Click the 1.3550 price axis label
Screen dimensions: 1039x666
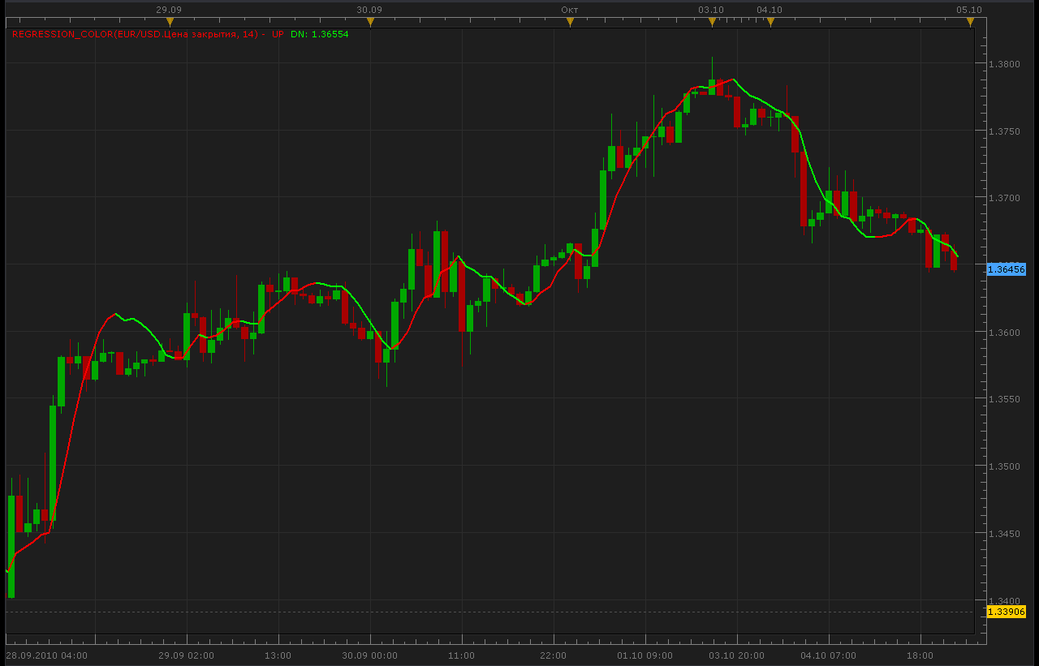(1004, 400)
